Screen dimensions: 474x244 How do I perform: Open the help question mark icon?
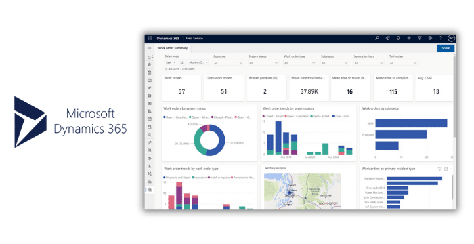[441, 38]
